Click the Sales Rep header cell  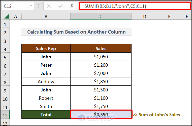46,49
